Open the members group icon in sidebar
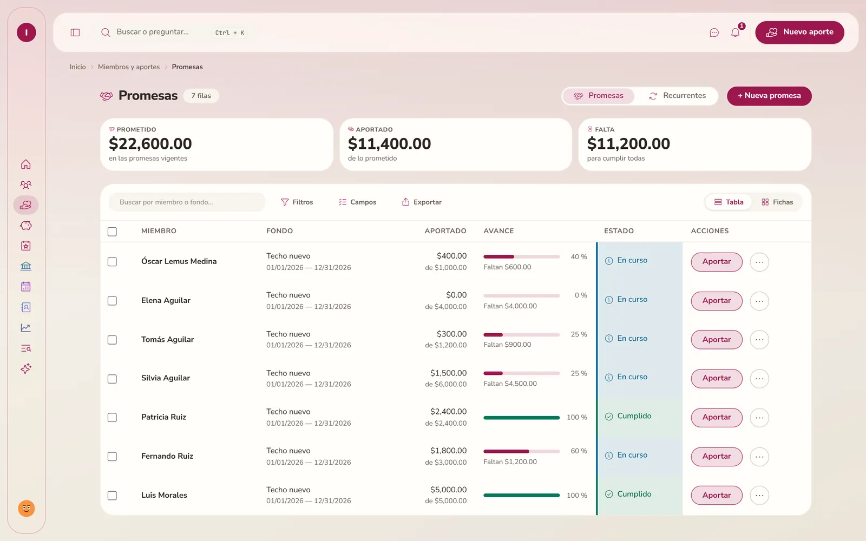The height and width of the screenshot is (541, 866). pos(26,184)
